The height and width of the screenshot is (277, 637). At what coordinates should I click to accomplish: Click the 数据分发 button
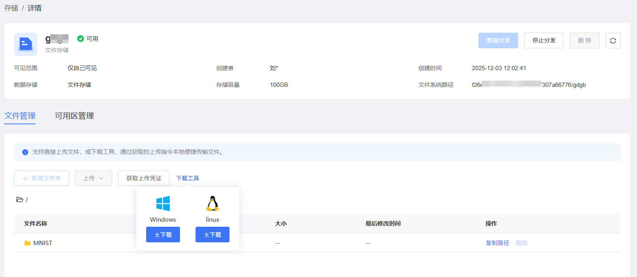(498, 41)
